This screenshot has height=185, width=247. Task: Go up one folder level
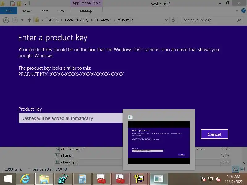(29, 20)
